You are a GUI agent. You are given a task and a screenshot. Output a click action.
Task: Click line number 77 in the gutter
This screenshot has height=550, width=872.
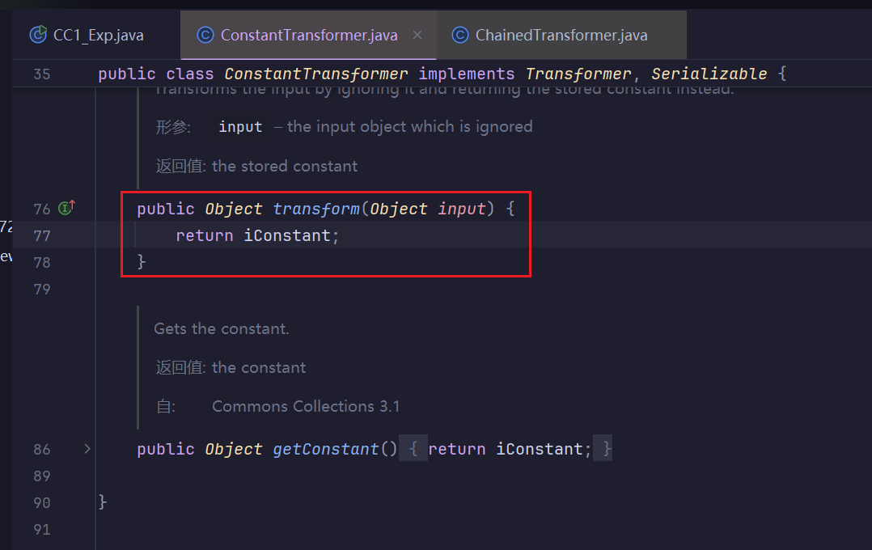click(42, 235)
